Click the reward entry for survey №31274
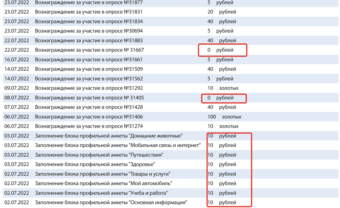The height and width of the screenshot is (208, 340). tap(89, 126)
